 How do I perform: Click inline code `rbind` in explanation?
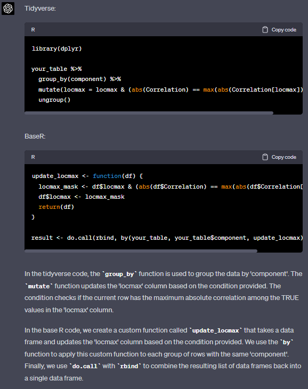129,366
